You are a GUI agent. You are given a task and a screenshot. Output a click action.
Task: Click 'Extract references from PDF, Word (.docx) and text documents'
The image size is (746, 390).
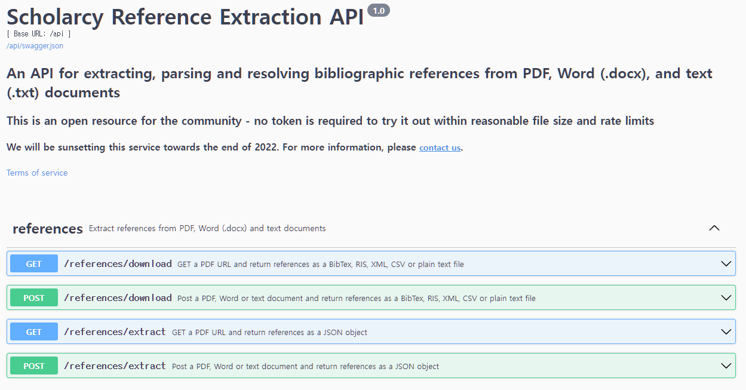tap(207, 228)
